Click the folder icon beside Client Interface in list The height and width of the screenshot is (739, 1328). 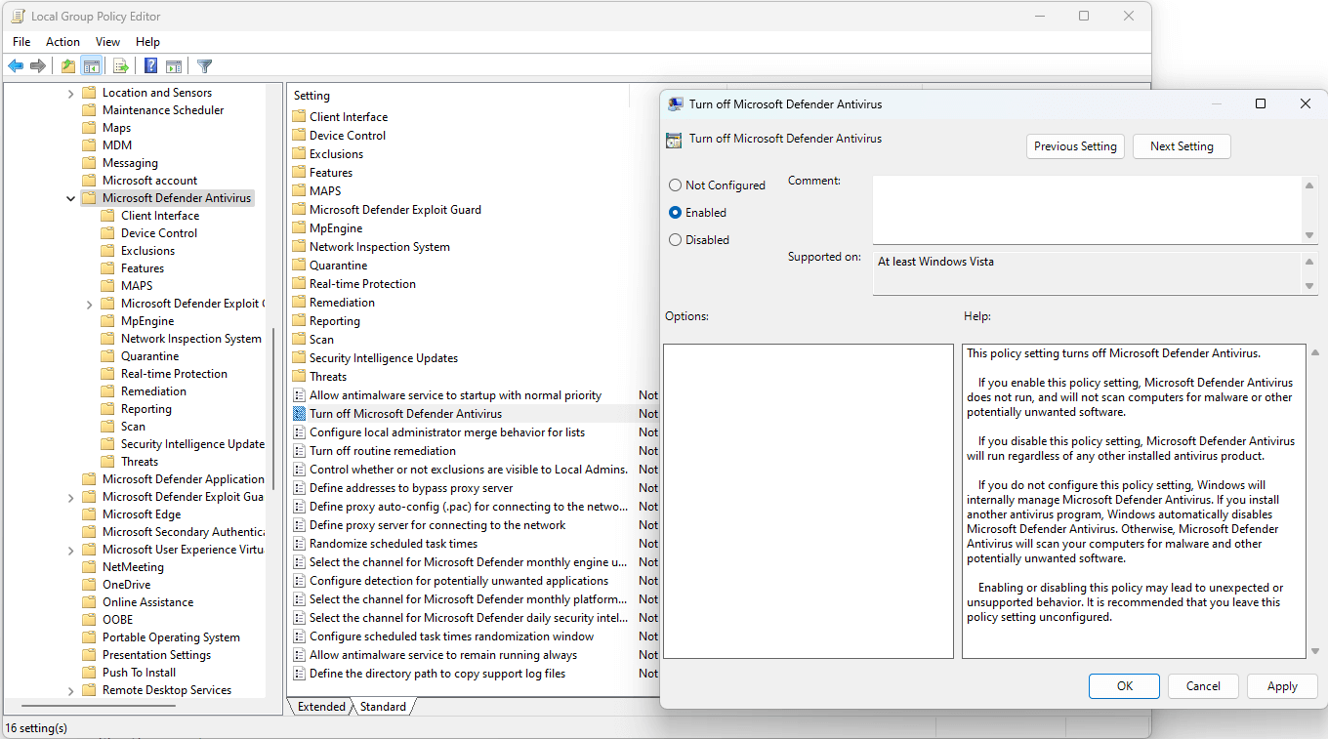tap(300, 117)
